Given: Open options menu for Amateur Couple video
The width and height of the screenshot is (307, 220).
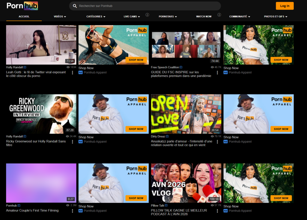Looking at the screenshot, I should 73,211.
